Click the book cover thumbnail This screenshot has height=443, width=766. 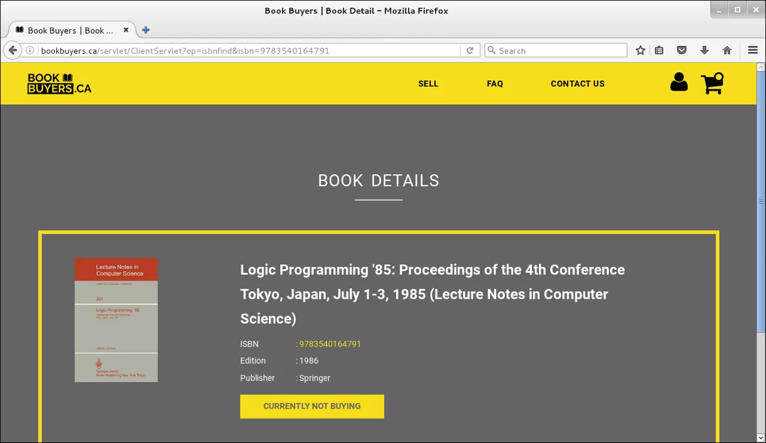pos(116,320)
